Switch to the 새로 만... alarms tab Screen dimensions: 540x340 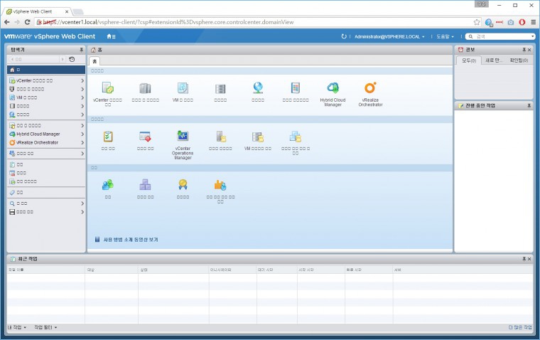[494, 60]
